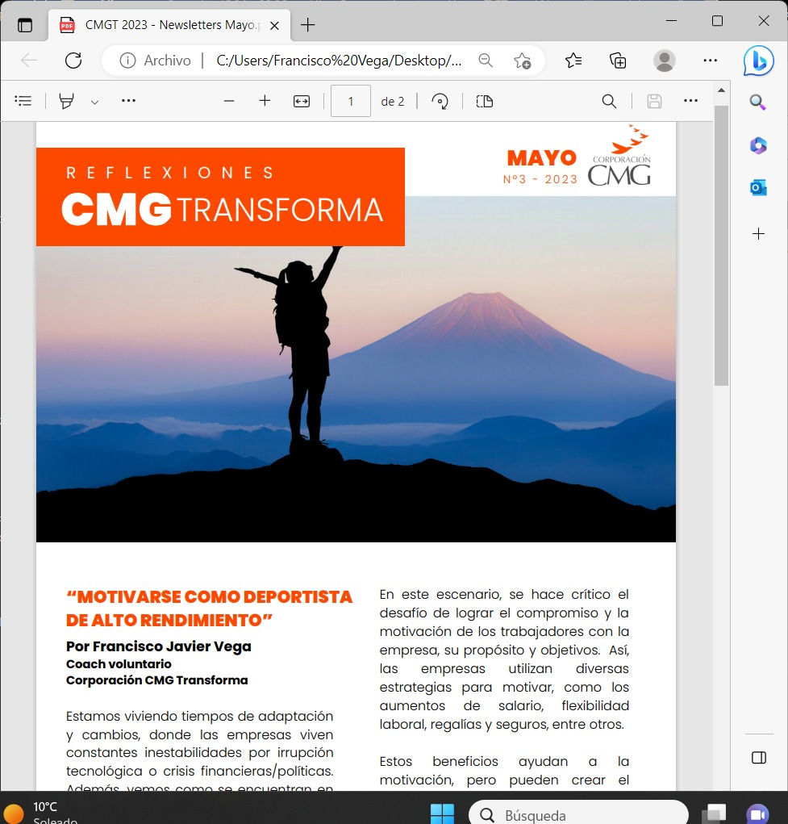Expand the highlight color dropdown arrow

point(94,102)
